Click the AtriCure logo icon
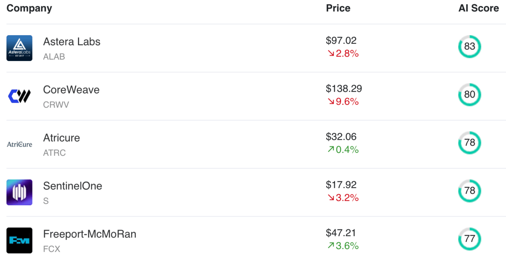Screen dimensions: 506x262 [x=19, y=144]
